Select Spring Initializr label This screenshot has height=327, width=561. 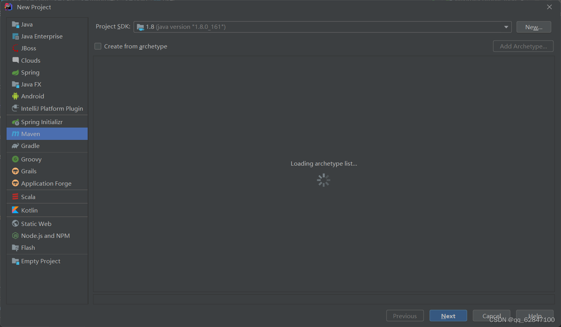[x=42, y=122]
